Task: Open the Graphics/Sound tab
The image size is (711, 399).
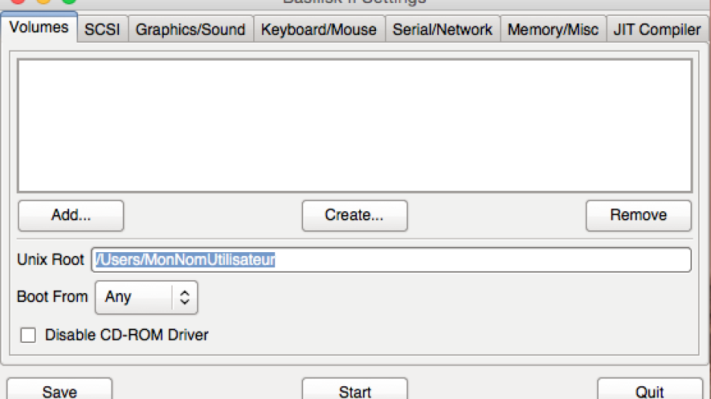Action: (x=190, y=30)
